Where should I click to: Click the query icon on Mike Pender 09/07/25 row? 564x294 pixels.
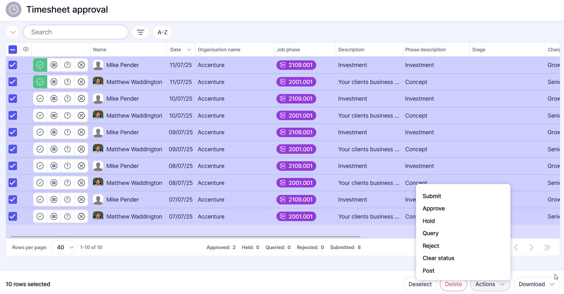pyautogui.click(x=67, y=132)
